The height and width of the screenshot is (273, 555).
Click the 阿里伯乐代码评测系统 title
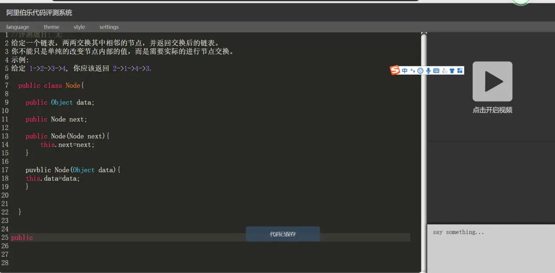39,13
